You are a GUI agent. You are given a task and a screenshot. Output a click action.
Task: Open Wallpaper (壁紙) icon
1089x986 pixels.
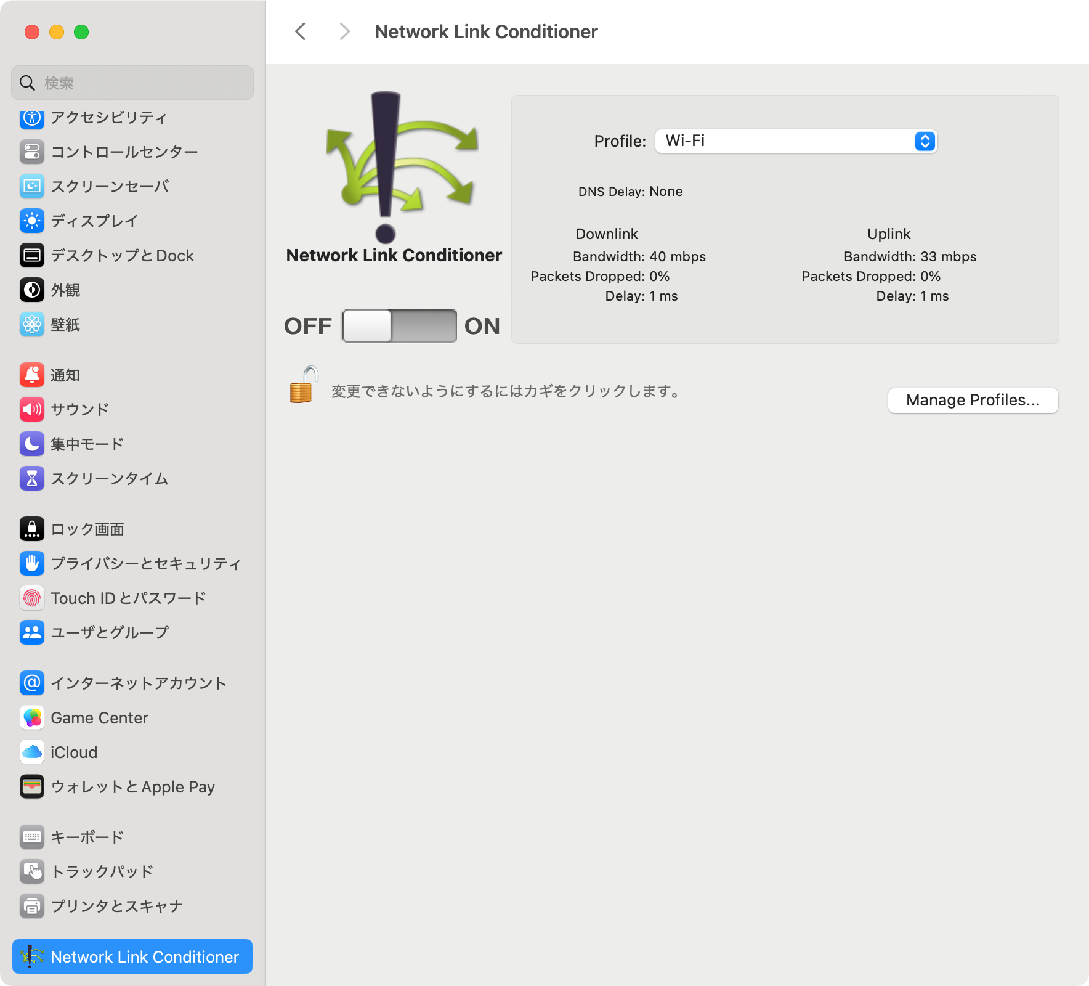[x=32, y=324]
